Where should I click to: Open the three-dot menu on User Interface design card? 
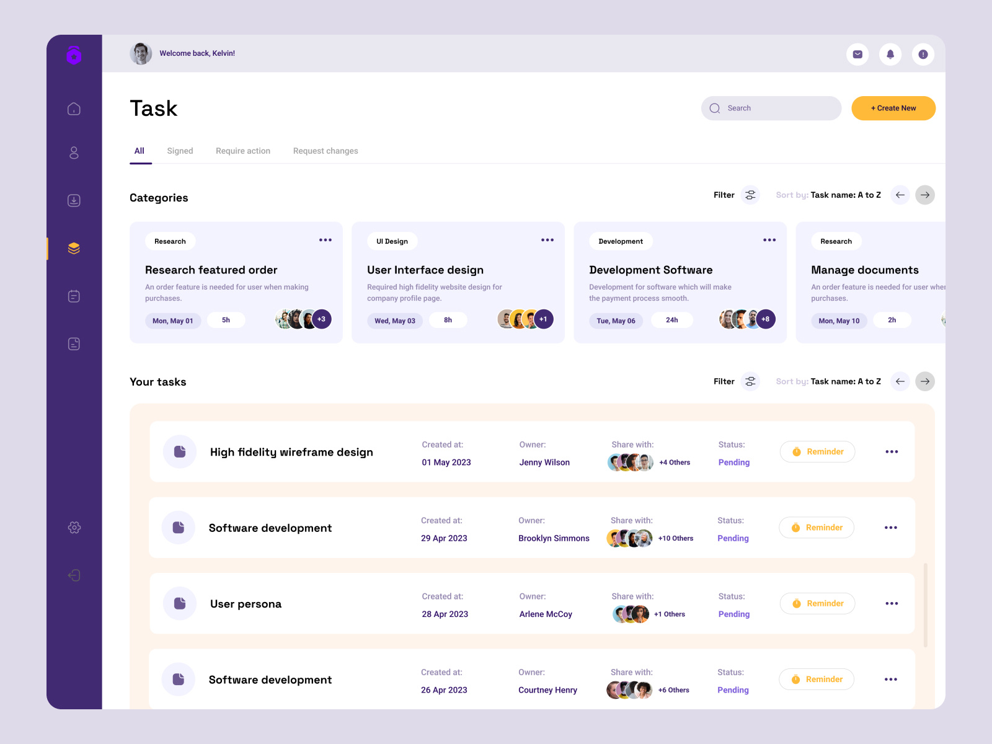(547, 240)
